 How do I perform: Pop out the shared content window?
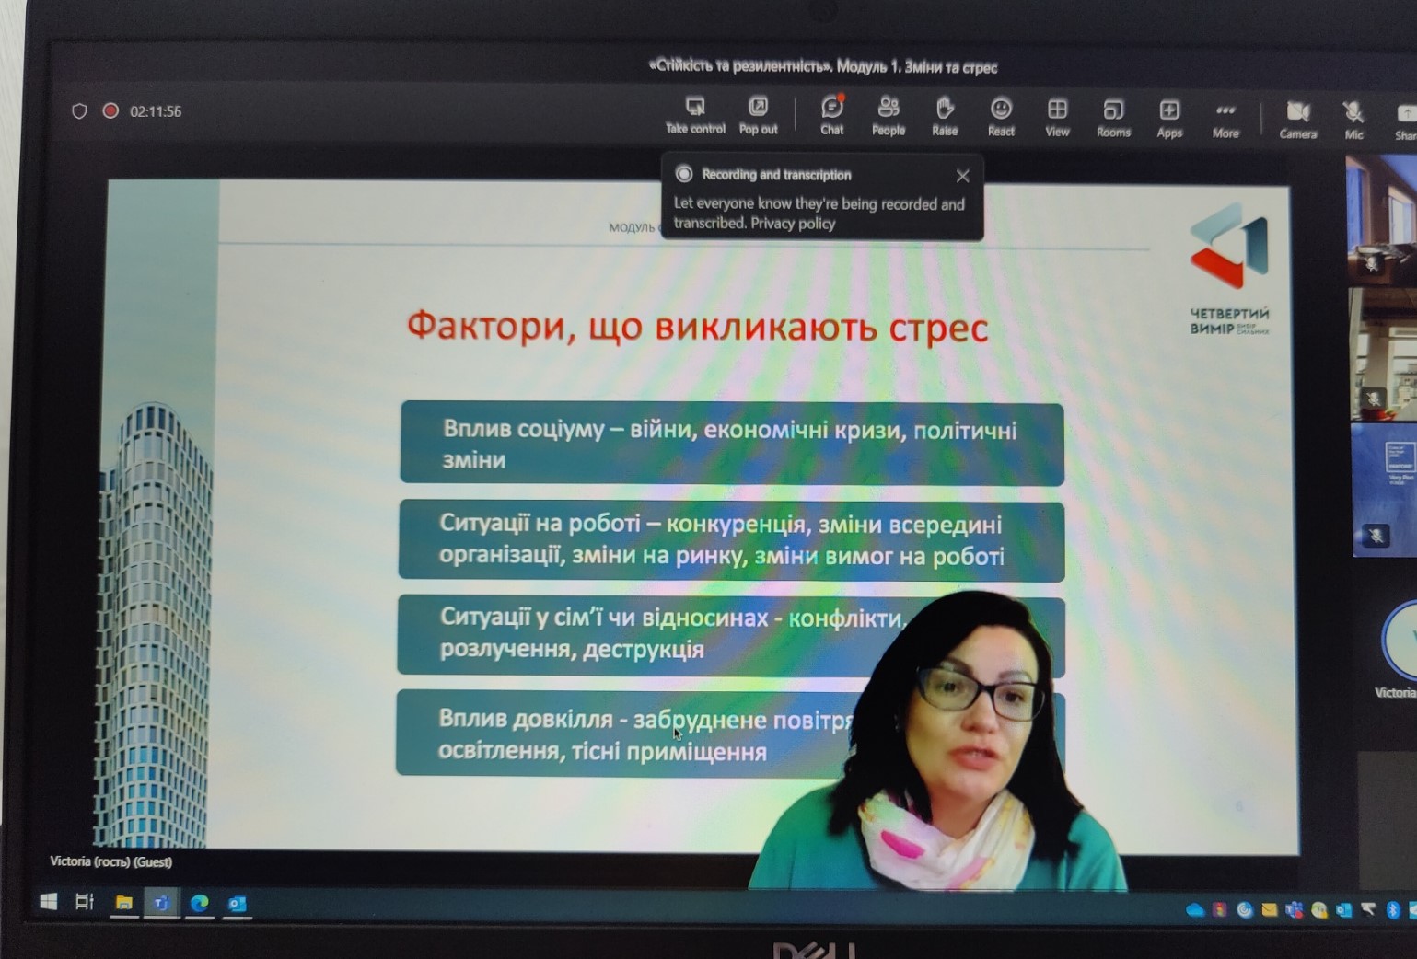tap(758, 114)
